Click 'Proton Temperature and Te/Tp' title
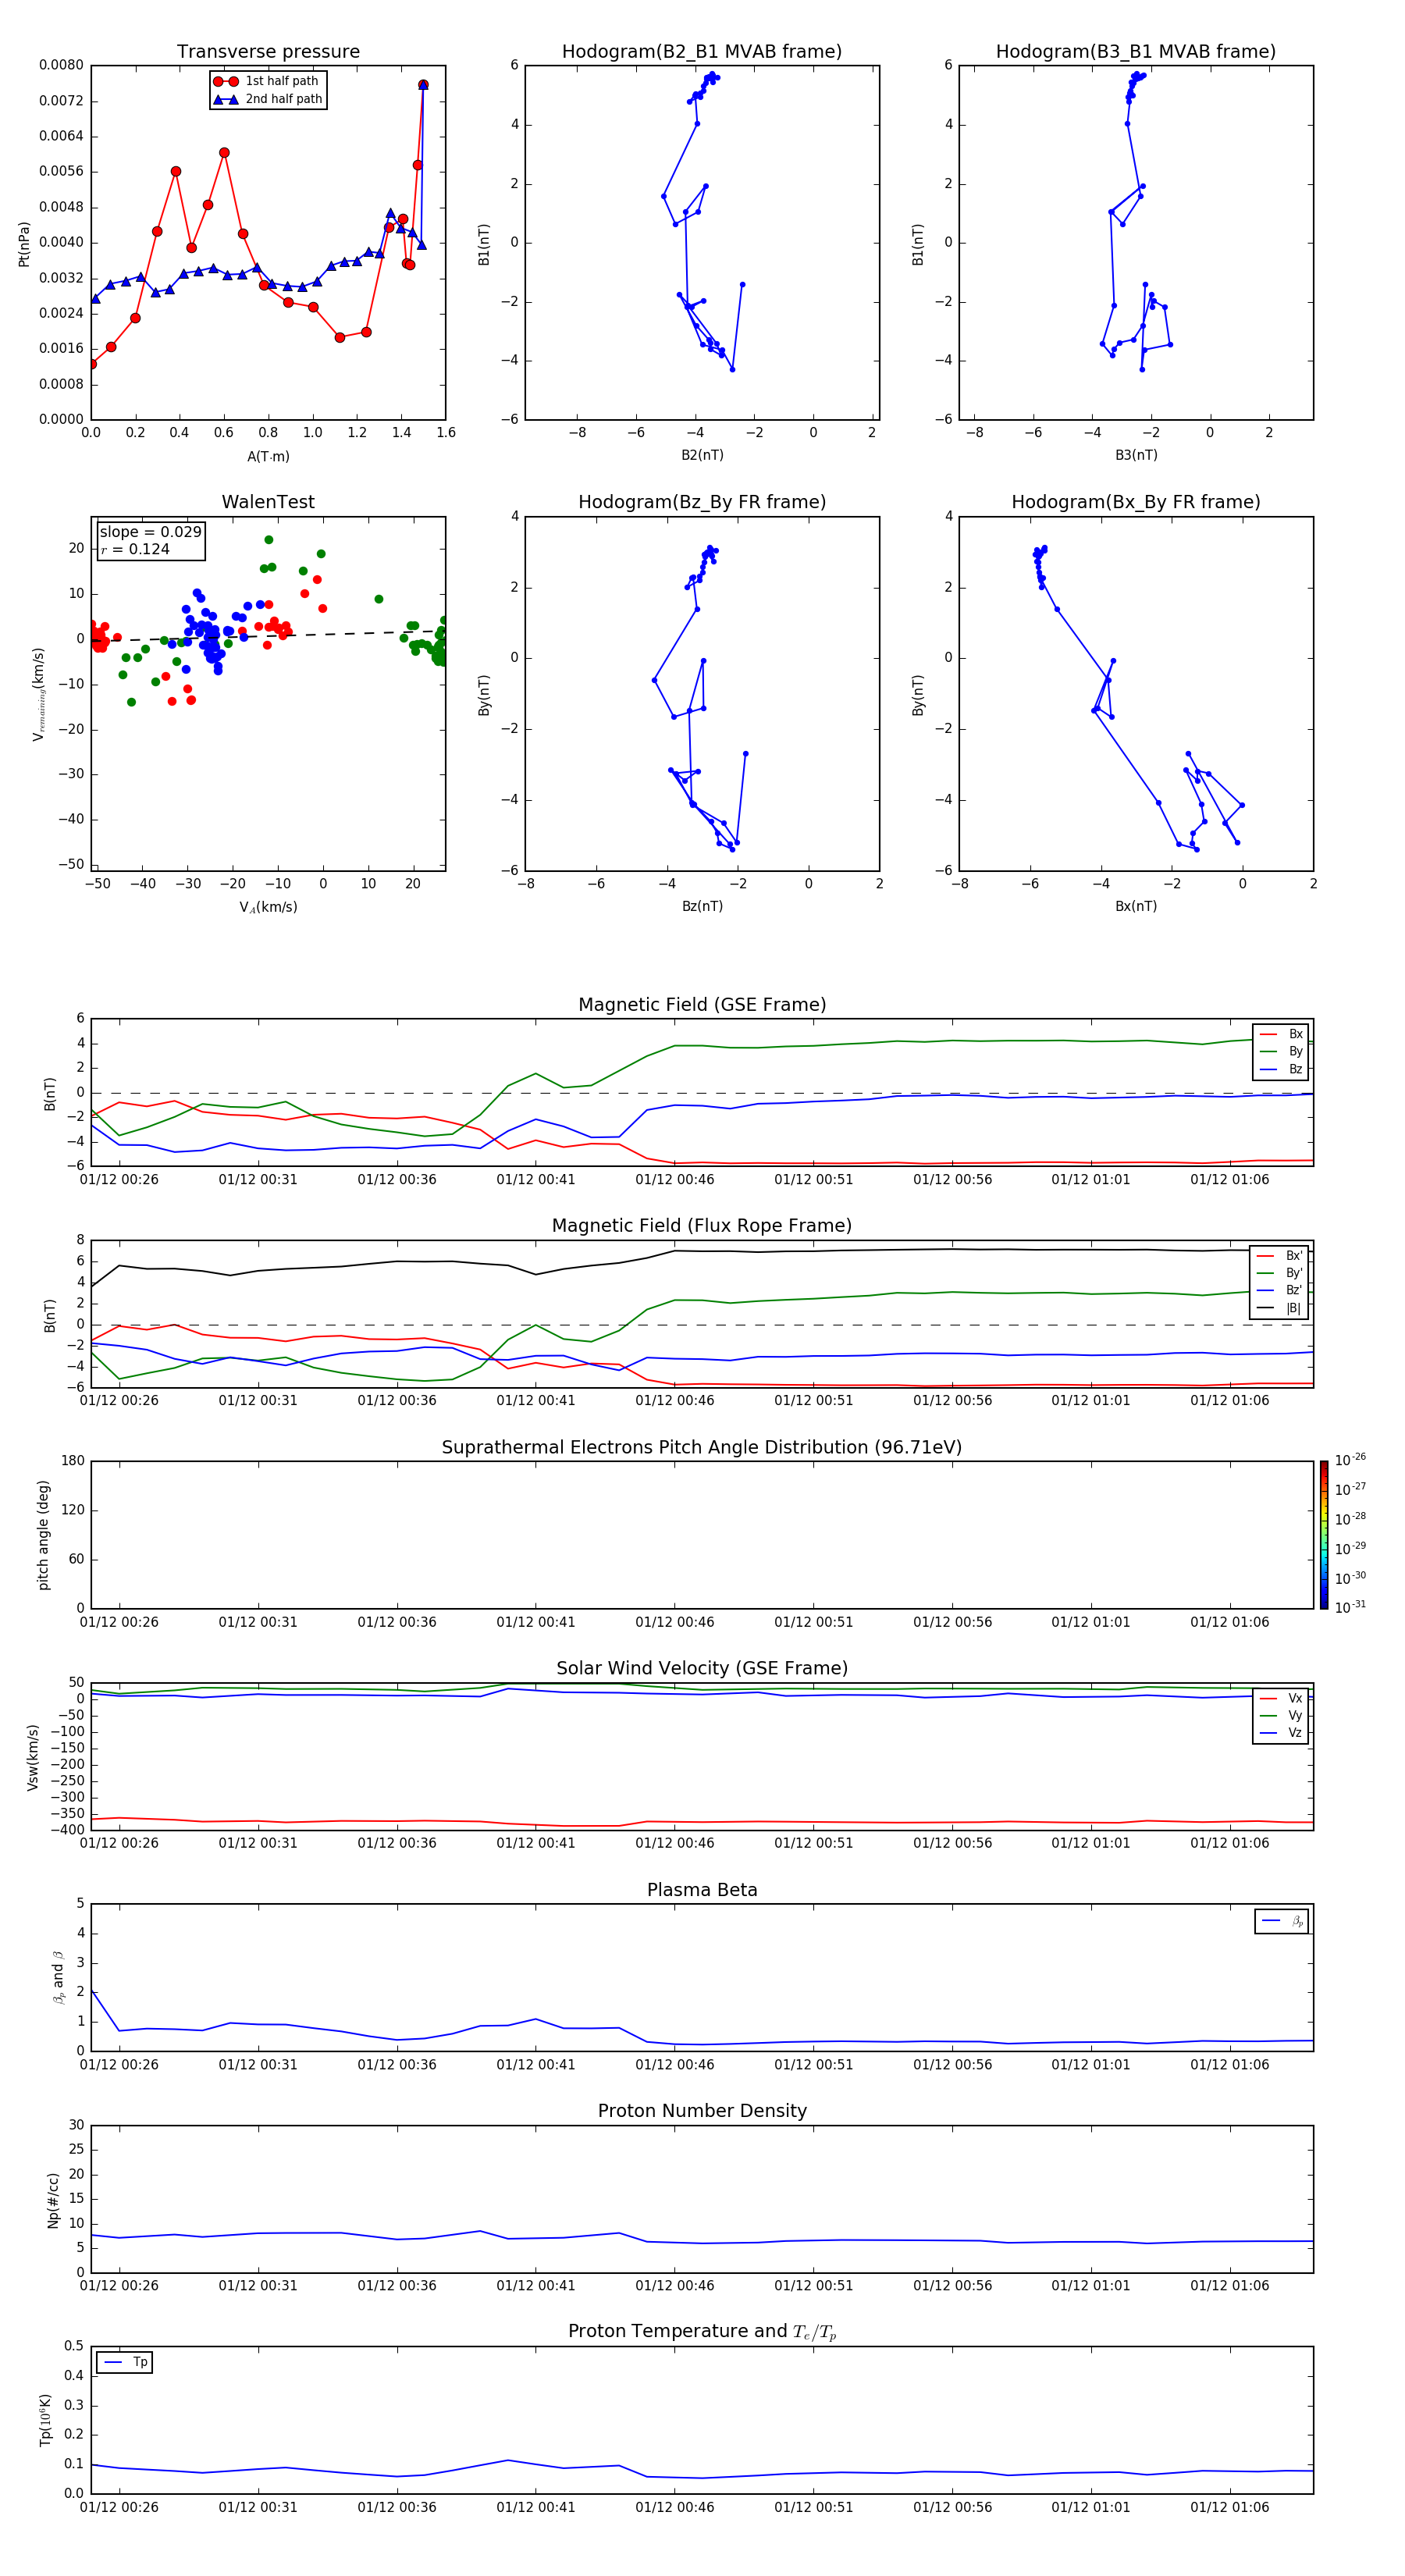 click(x=702, y=2332)
